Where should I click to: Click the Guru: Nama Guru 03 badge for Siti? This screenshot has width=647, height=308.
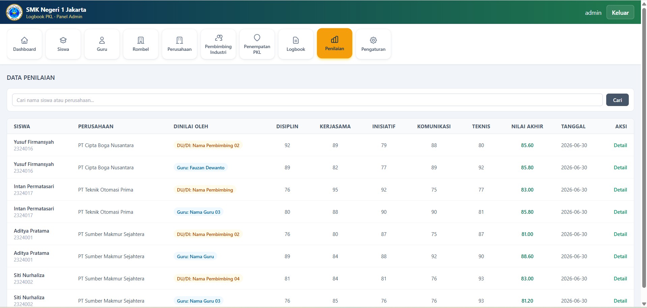tap(199, 301)
